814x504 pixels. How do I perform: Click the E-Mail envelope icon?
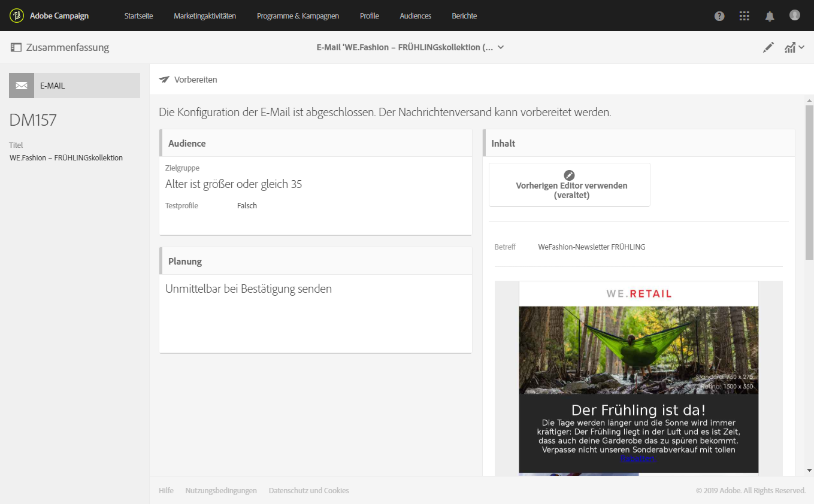point(22,86)
